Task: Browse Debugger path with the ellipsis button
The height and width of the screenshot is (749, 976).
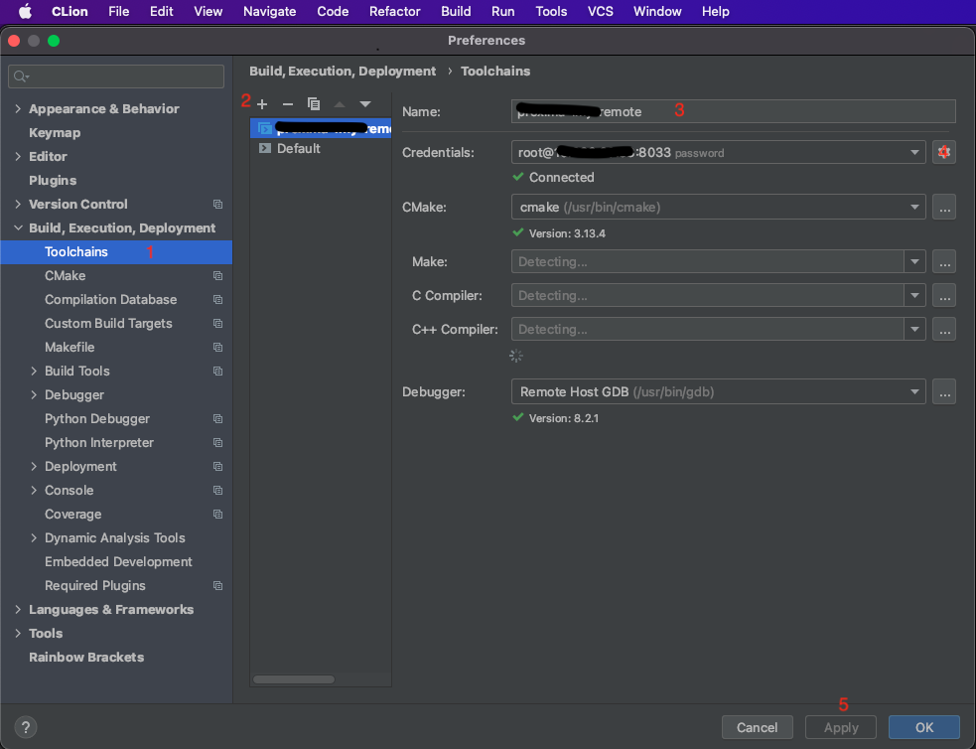Action: click(943, 391)
